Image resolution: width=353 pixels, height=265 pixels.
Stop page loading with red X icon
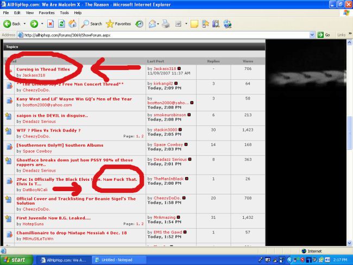point(51,24)
